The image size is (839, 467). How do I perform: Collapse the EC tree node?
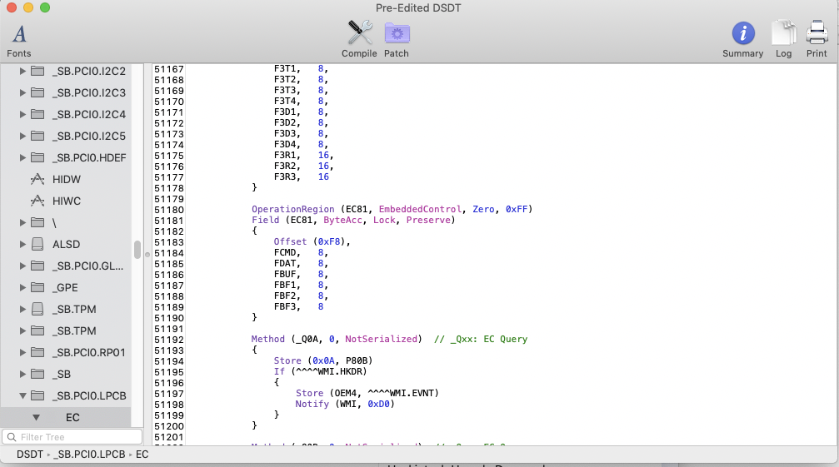click(x=37, y=417)
